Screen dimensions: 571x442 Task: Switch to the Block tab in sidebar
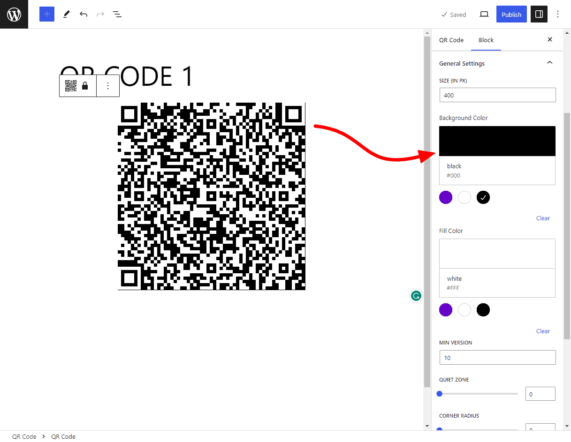pos(486,40)
